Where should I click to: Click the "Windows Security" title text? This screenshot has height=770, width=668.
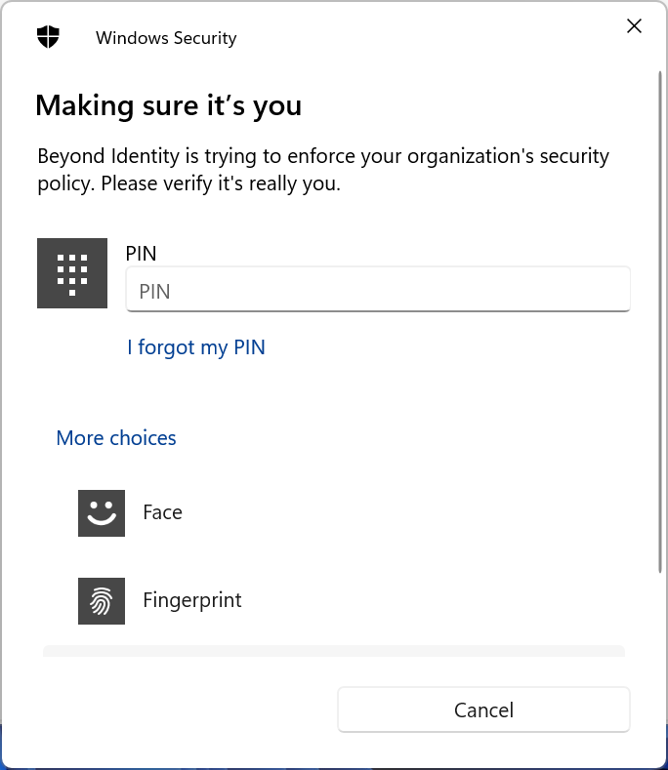[x=166, y=39]
